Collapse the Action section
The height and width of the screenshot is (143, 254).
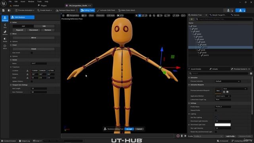click(x=11, y=22)
